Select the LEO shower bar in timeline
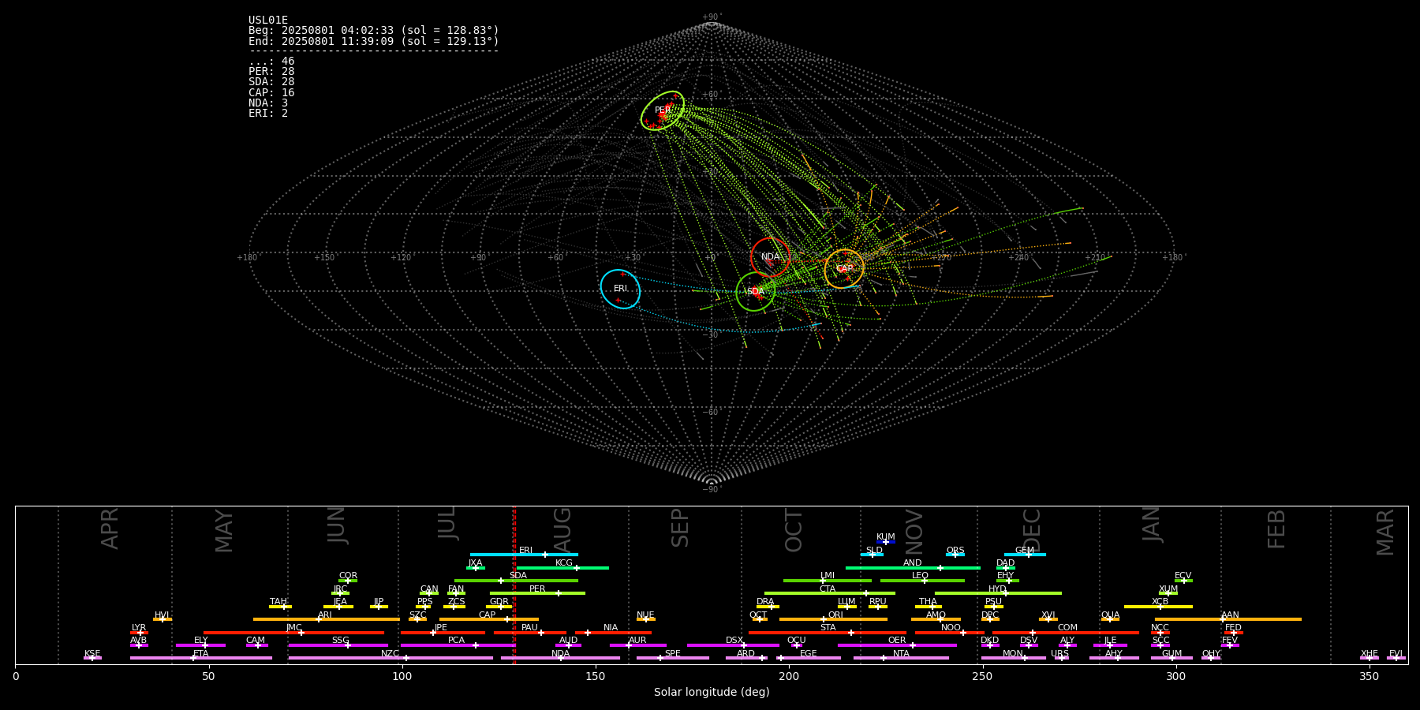 click(x=922, y=581)
